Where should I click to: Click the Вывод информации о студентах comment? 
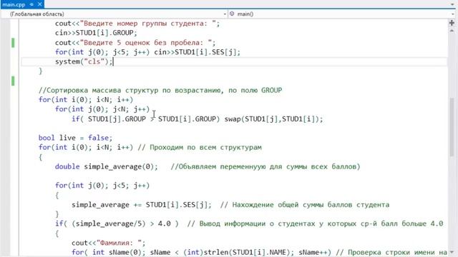[315, 223]
